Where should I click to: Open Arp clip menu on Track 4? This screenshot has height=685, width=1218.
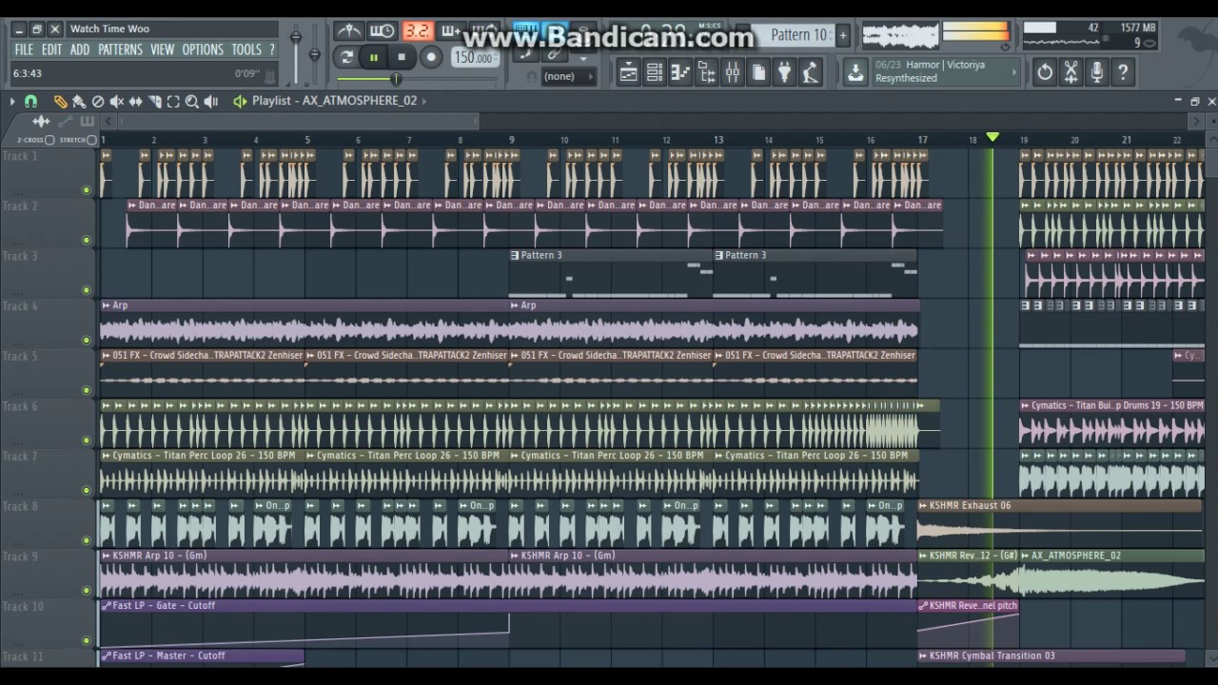[106, 305]
